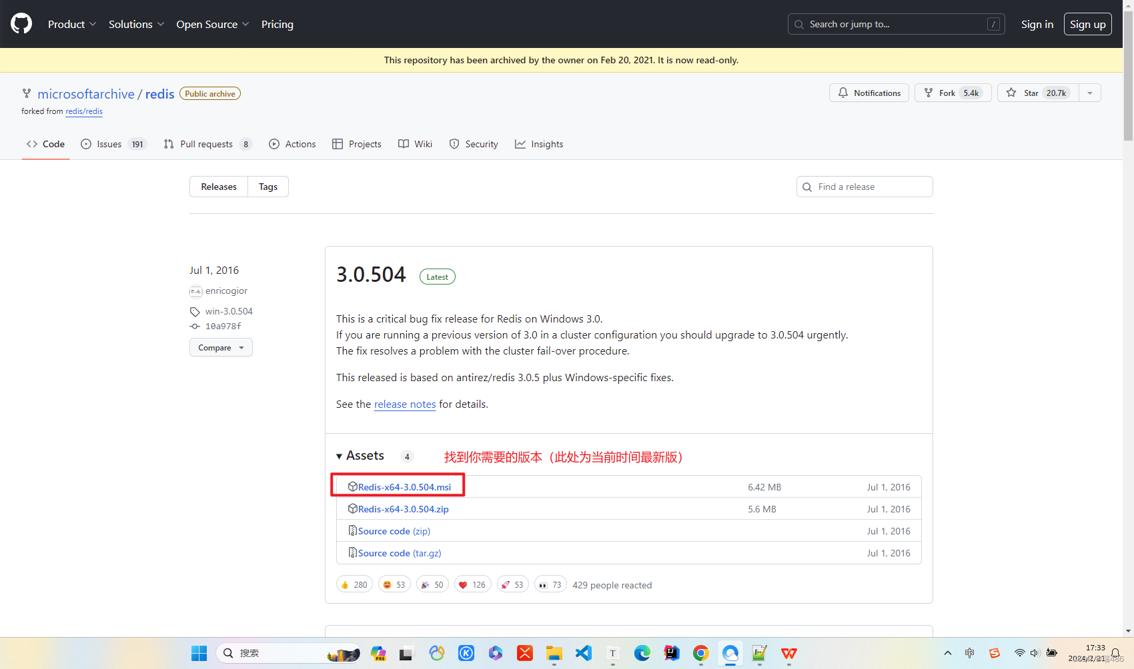Click the eyes reaction 73
This screenshot has height=669, width=1134.
(x=550, y=584)
